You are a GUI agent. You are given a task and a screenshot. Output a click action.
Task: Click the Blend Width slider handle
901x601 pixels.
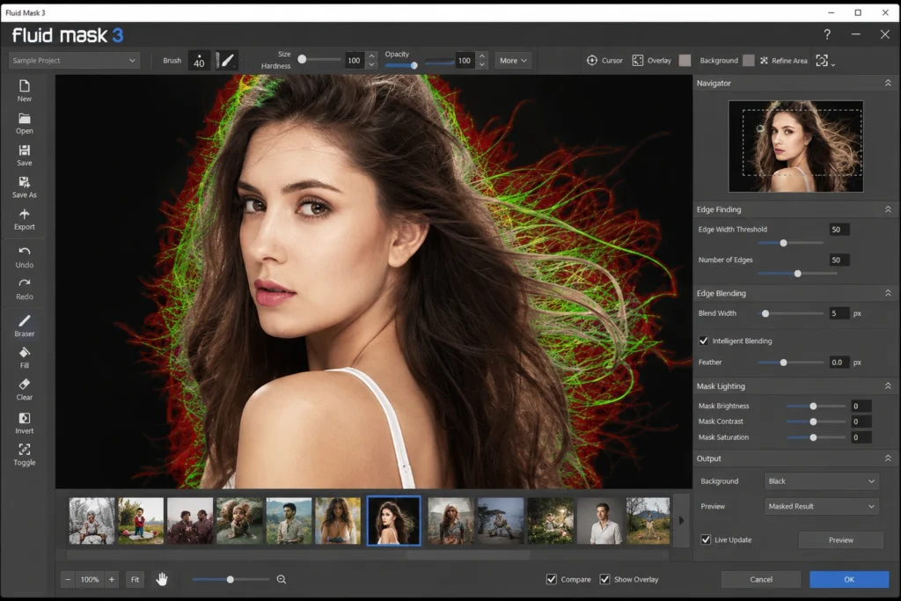click(765, 314)
